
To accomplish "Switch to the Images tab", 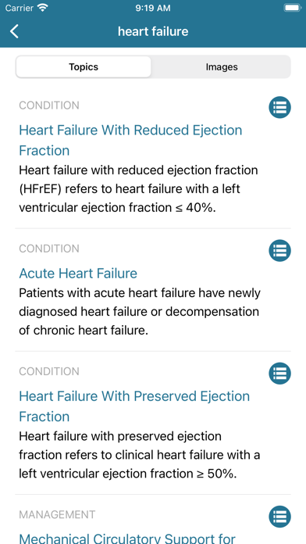I will tap(222, 67).
